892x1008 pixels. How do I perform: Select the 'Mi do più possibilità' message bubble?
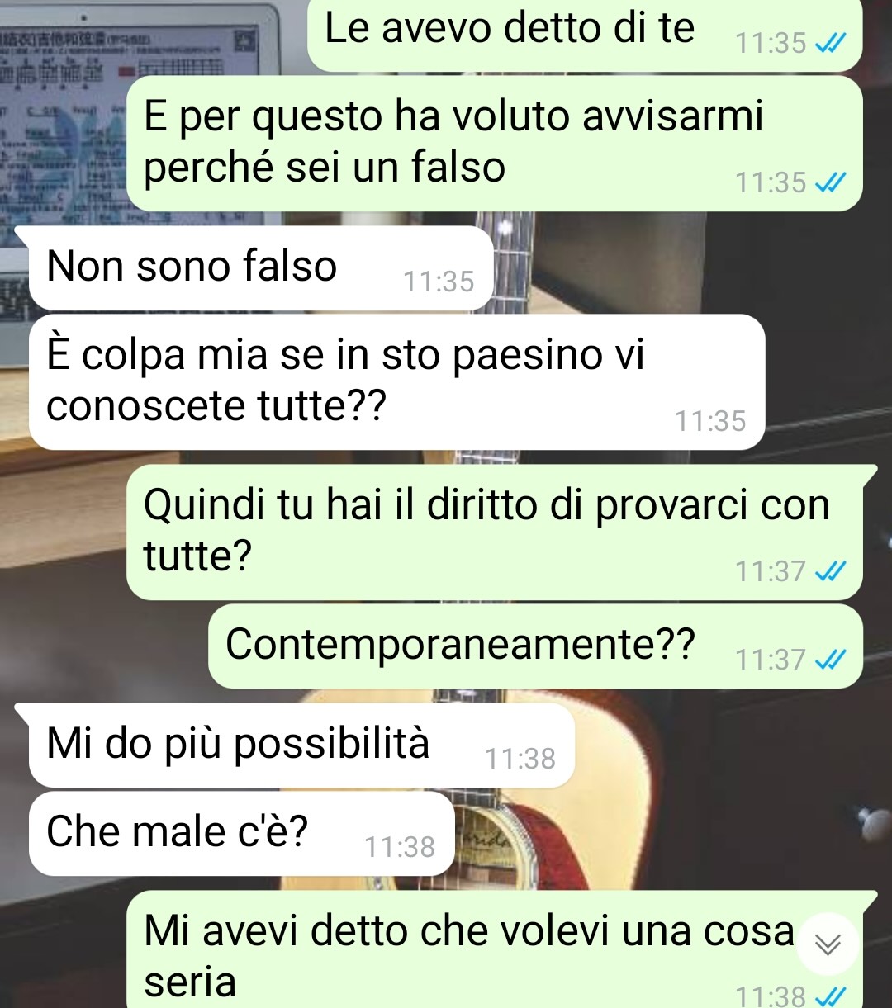[x=301, y=745]
